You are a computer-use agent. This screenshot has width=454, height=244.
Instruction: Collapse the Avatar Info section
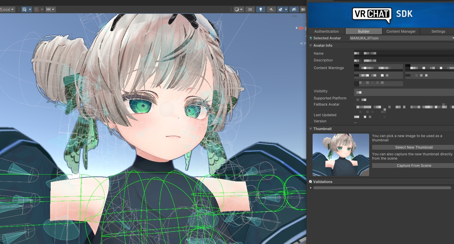[x=311, y=45]
